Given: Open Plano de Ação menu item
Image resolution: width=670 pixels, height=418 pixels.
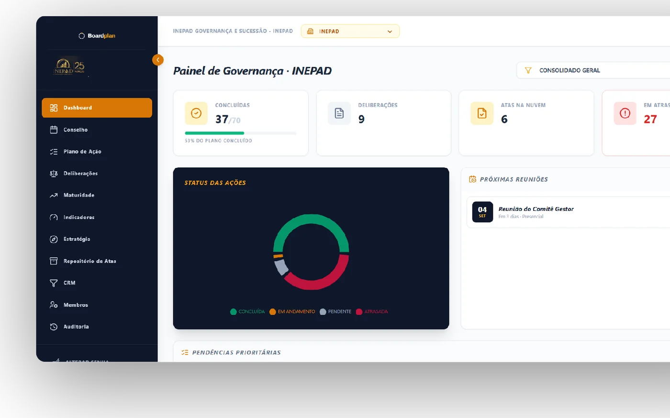Looking at the screenshot, I should coord(97,152).
